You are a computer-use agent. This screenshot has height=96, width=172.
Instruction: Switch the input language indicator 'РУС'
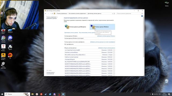[160, 94]
